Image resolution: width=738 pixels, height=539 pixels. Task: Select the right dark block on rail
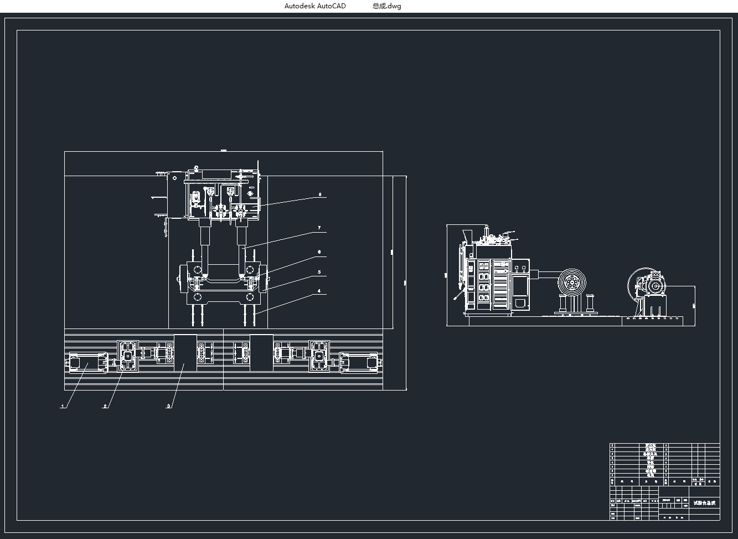261,353
